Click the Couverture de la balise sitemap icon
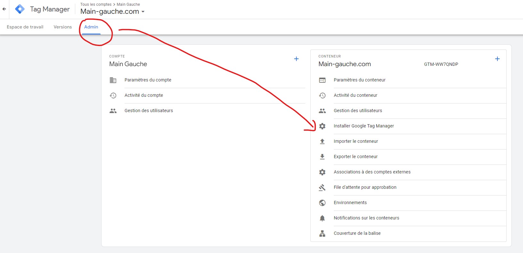The image size is (523, 253). (322, 234)
